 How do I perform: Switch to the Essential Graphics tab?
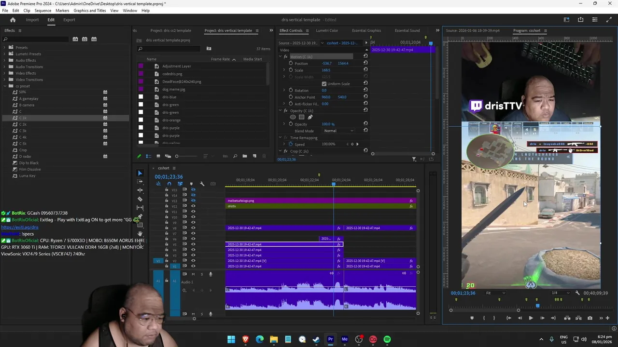pos(366,30)
